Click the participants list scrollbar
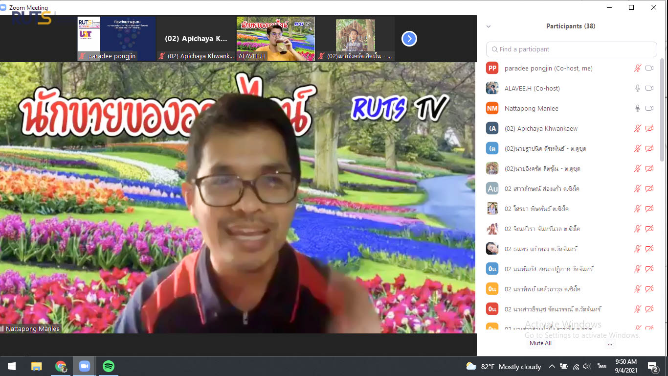668x376 pixels. coord(662,110)
